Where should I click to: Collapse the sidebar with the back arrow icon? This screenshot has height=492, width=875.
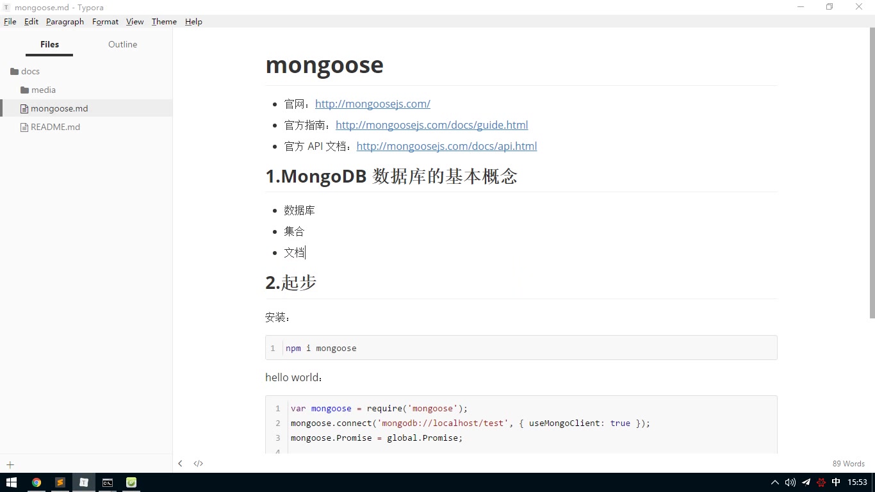(x=180, y=463)
